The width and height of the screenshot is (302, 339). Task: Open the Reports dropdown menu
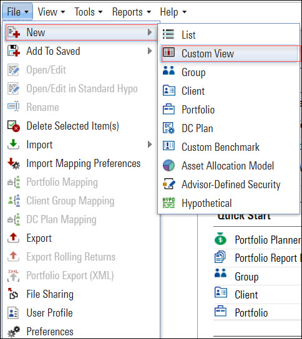tap(132, 12)
